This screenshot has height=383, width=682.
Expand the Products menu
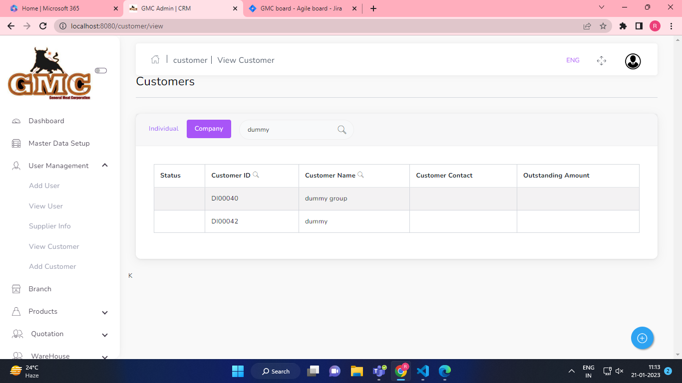105,312
